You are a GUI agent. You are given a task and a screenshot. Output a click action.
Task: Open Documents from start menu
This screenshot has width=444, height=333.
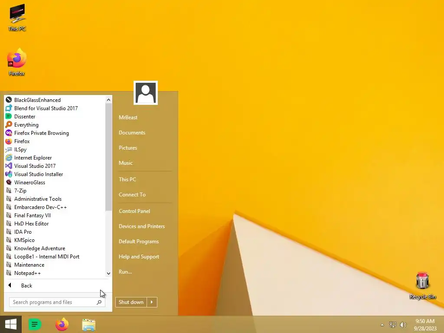[132, 133]
